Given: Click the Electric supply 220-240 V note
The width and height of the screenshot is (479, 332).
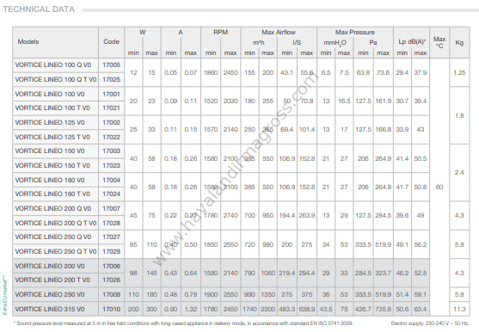Looking at the screenshot, I should point(430,323).
